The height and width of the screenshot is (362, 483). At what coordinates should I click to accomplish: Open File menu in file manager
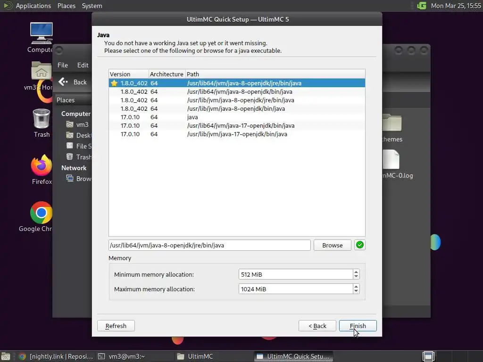tap(63, 65)
